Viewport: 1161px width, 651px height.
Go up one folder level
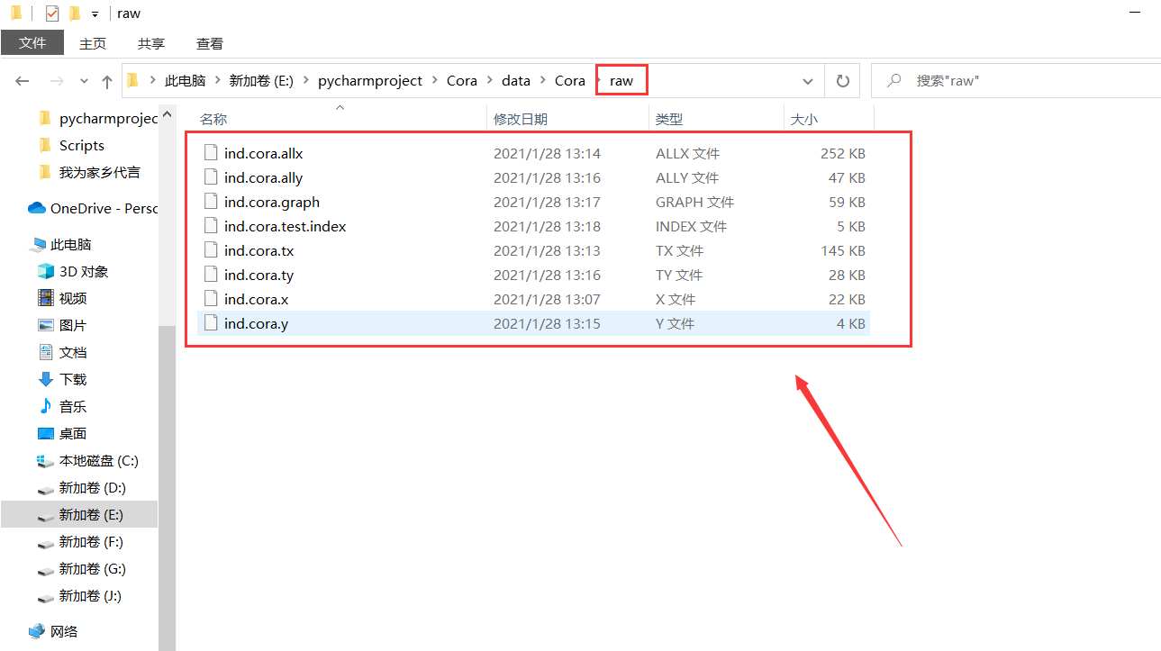pyautogui.click(x=107, y=81)
